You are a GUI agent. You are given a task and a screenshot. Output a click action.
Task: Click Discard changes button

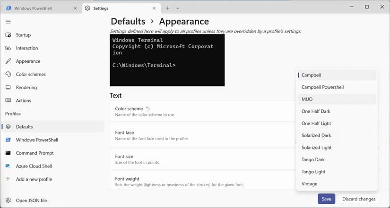[359, 199]
